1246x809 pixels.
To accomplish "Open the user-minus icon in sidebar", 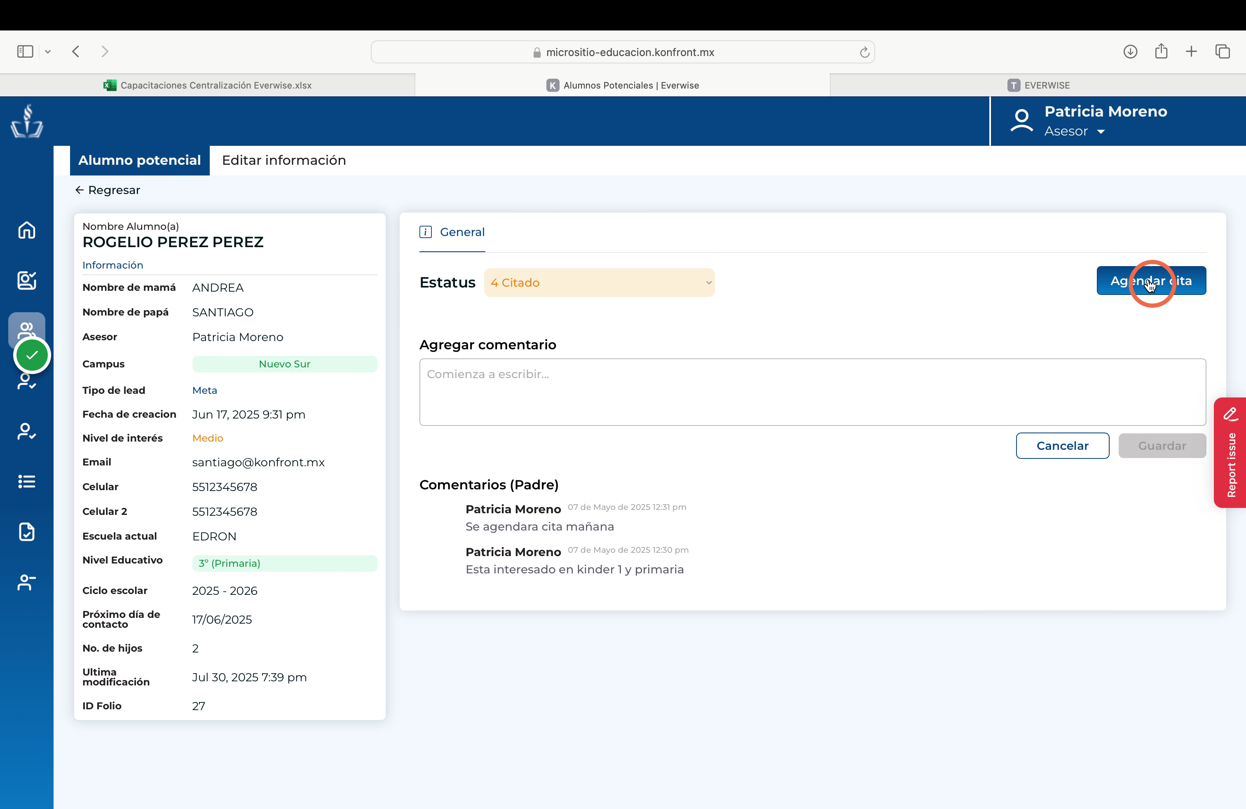I will click(27, 582).
